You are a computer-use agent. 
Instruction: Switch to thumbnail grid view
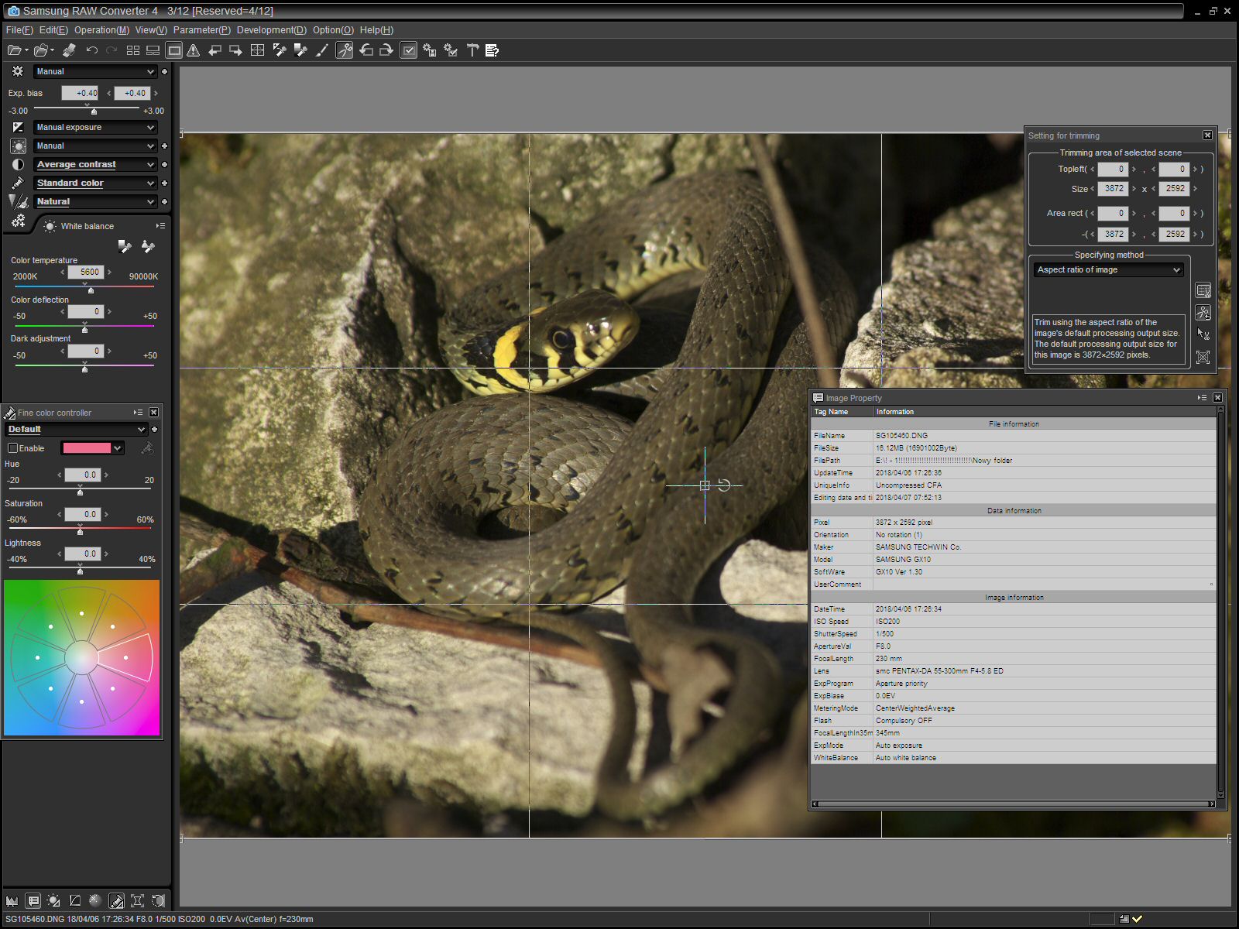coord(133,50)
